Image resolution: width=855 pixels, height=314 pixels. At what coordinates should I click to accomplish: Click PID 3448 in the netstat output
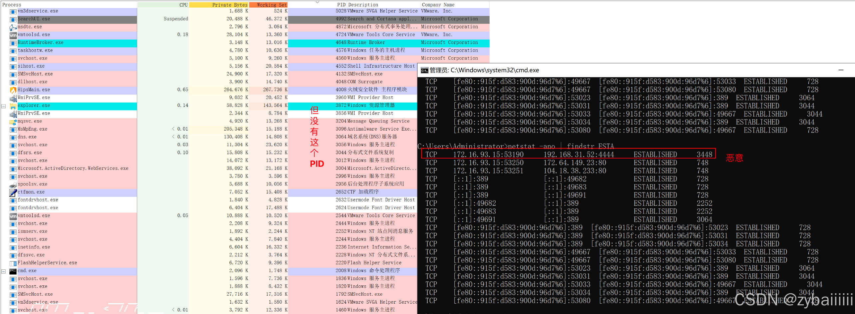[704, 155]
